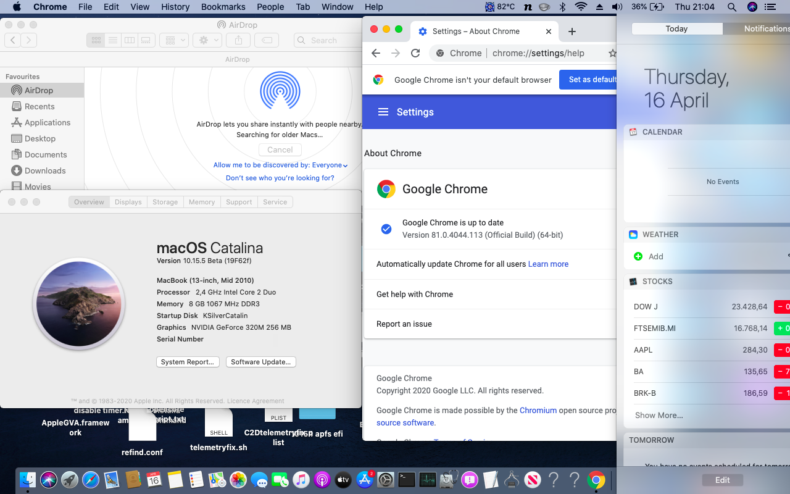Image resolution: width=790 pixels, height=494 pixels.
Task: Switch to Storage tab in About This Mac
Action: pos(165,202)
